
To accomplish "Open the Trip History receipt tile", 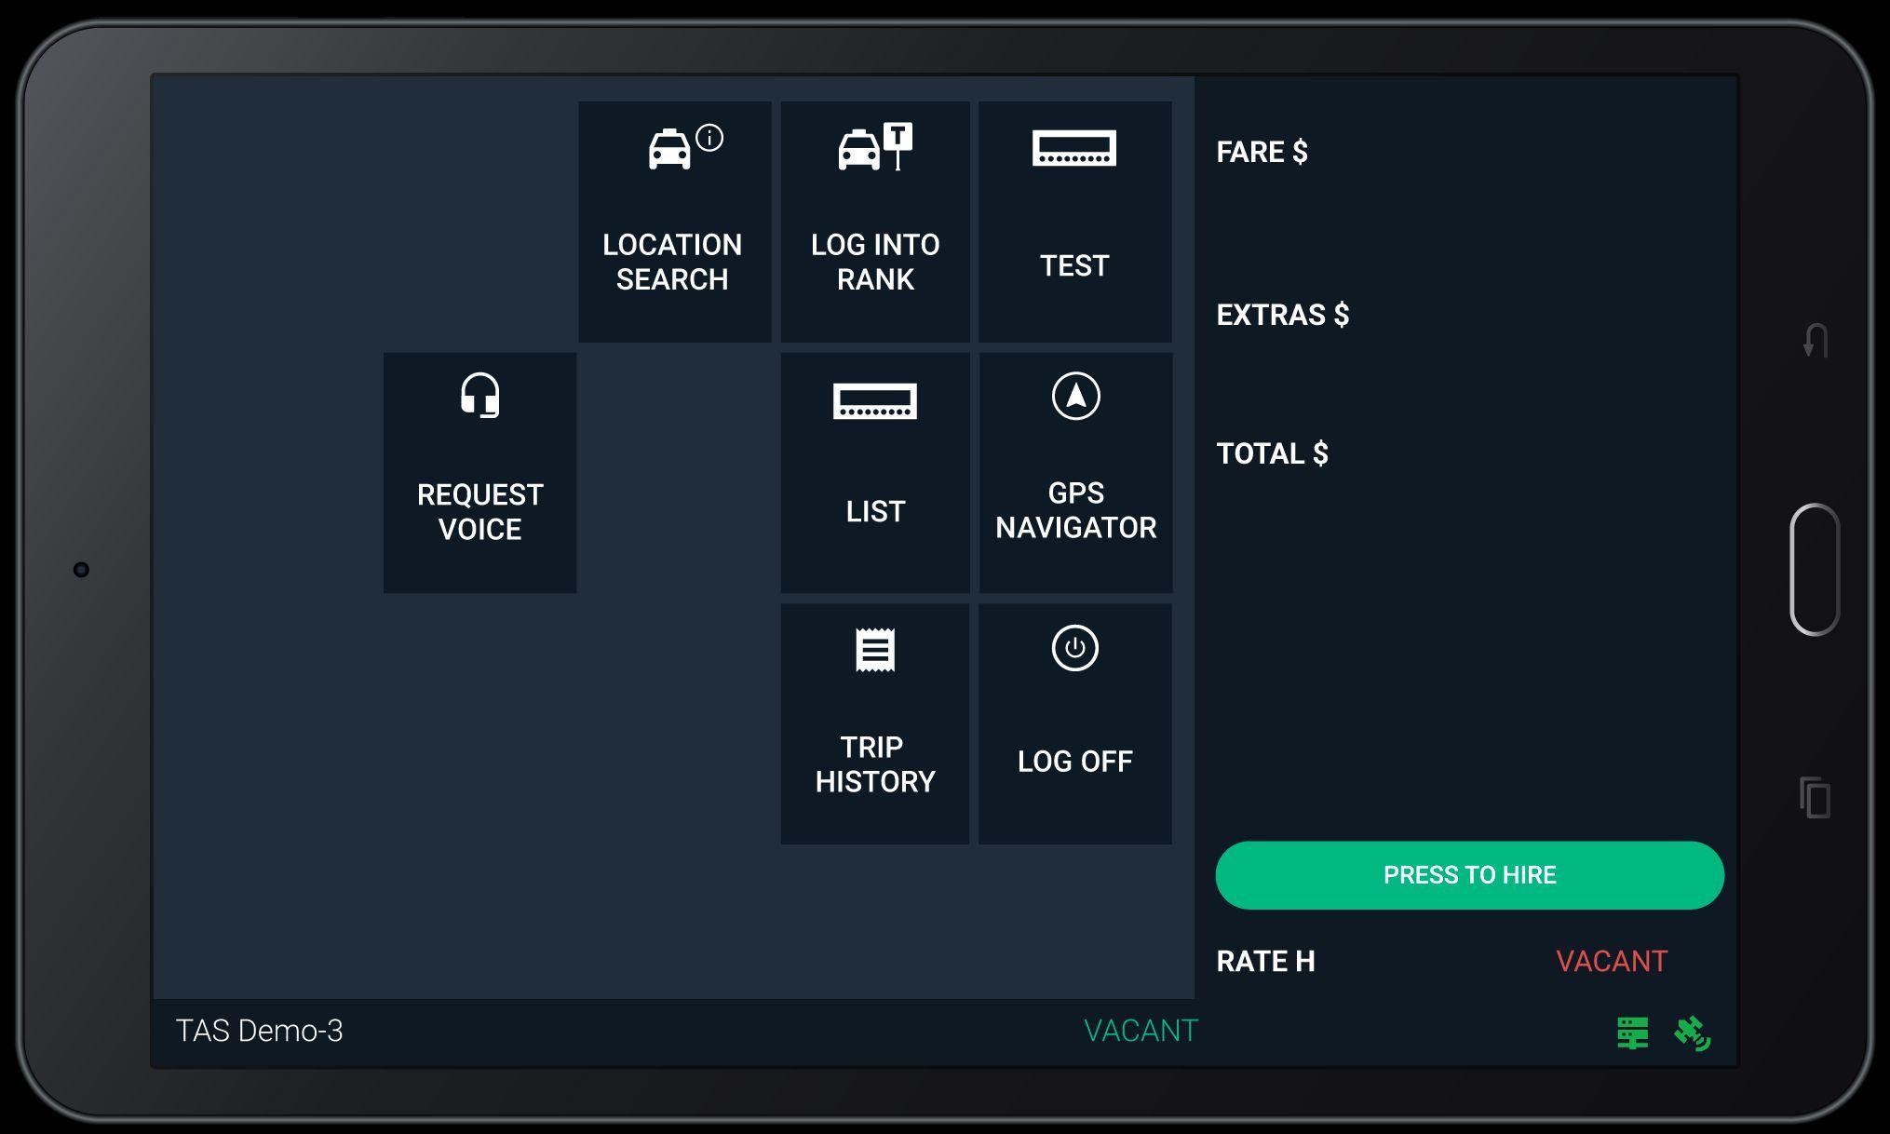I will [x=874, y=723].
